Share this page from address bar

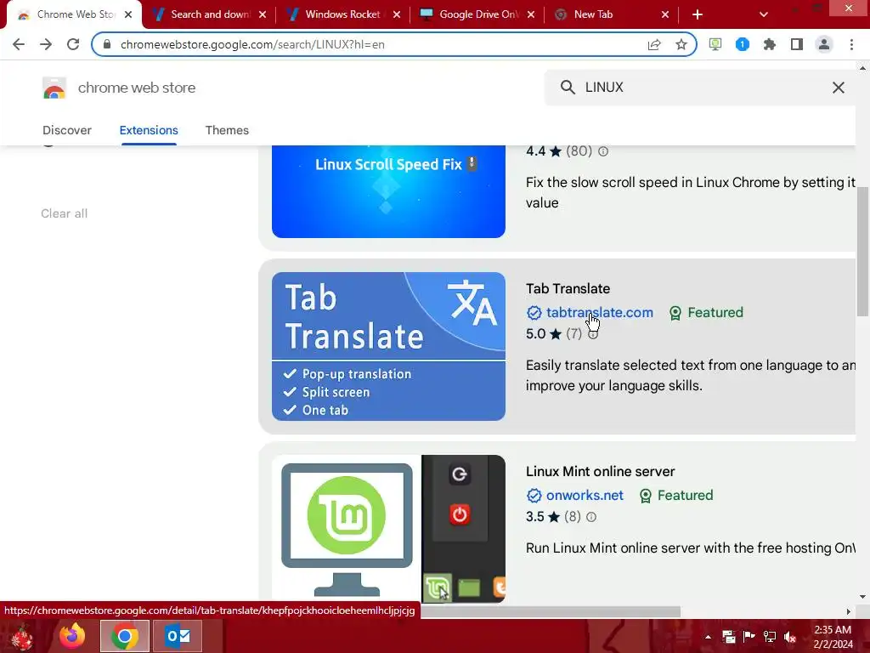coord(654,44)
